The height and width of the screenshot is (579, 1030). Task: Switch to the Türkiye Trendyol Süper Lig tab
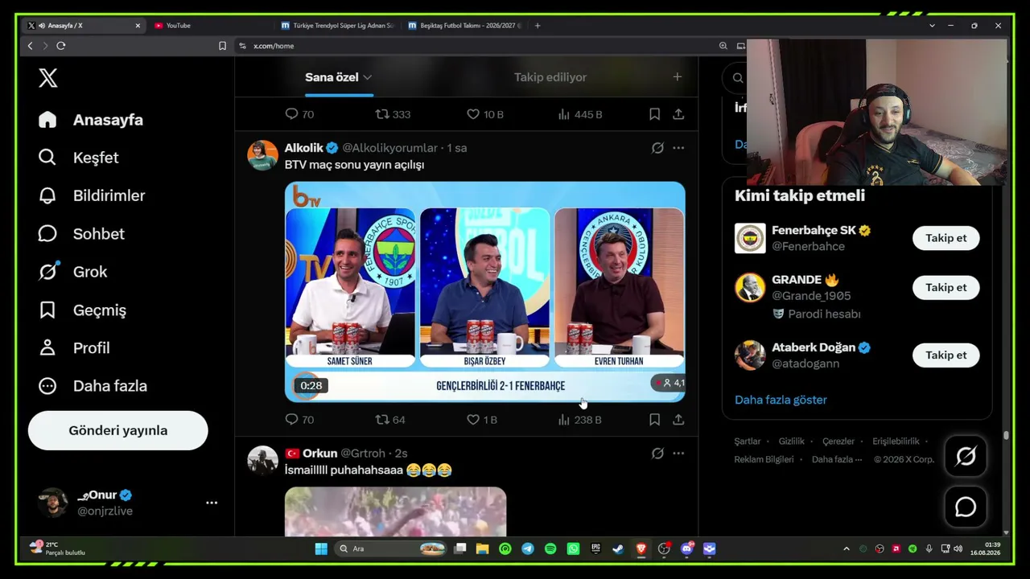pyautogui.click(x=338, y=26)
